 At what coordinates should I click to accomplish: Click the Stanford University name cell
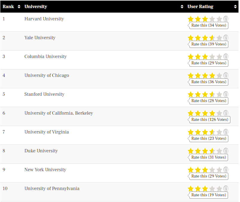coord(44,94)
